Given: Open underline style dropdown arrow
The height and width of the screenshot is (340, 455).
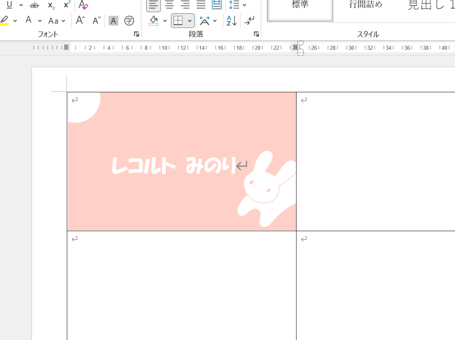Looking at the screenshot, I should click(21, 5).
